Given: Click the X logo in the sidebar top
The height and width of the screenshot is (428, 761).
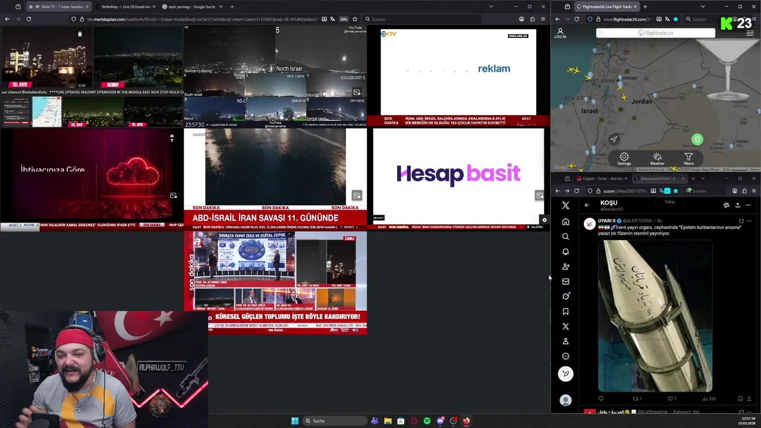Looking at the screenshot, I should pos(565,206).
